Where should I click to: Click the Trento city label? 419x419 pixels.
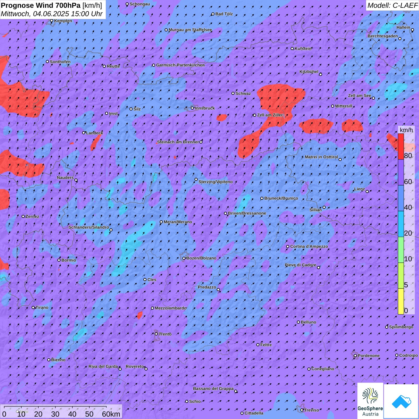(x=165, y=334)
